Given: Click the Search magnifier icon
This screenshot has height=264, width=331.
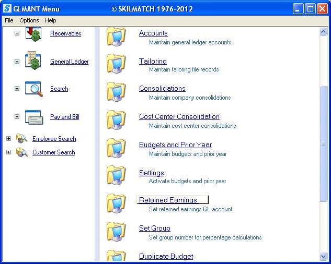Looking at the screenshot, I should point(34,89).
